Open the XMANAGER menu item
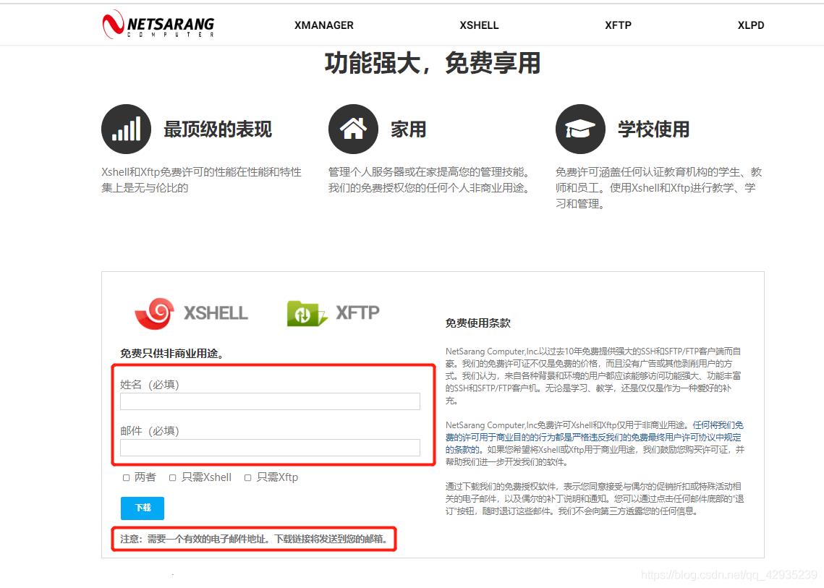Screen dimensions: 824x588 [323, 25]
